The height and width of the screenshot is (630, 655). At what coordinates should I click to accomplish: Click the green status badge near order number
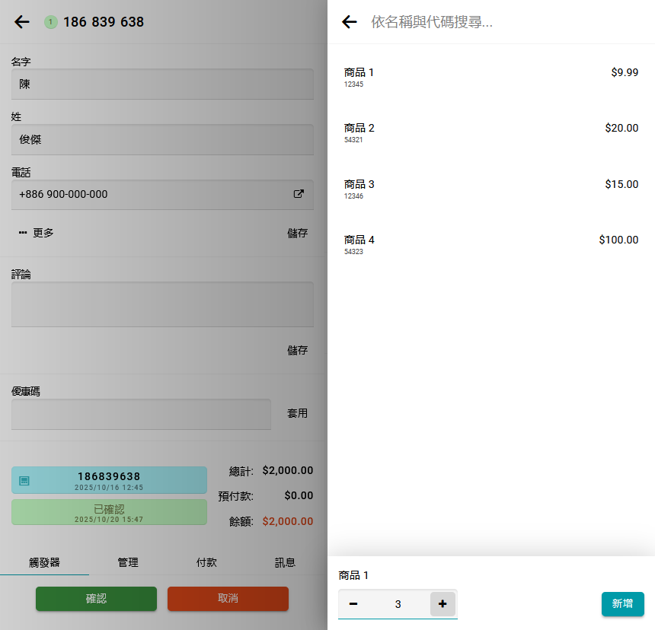[51, 22]
